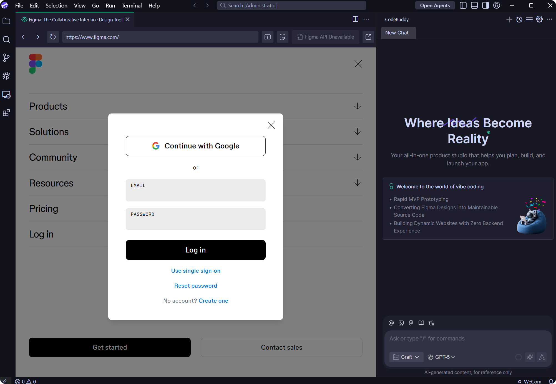Close the login dialog
This screenshot has height=384, width=556.
(271, 125)
